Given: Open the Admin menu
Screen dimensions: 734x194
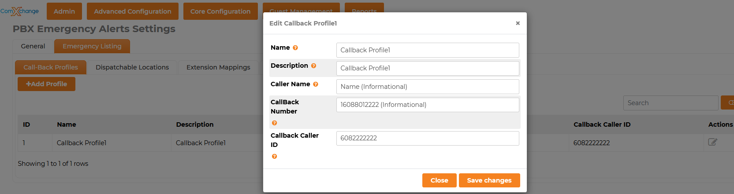Looking at the screenshot, I should point(64,11).
